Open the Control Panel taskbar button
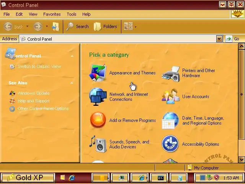 [179, 178]
